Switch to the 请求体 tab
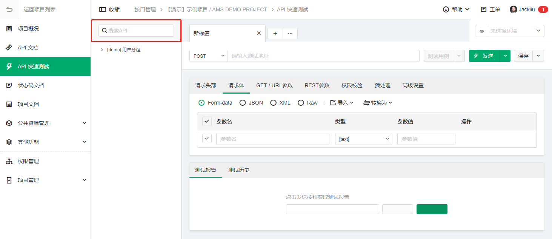The width and height of the screenshot is (552, 239). 236,85
